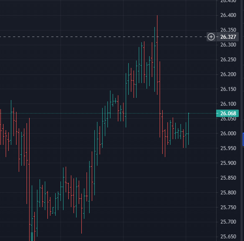
Task: Click the plus icon beside 26.327
Action: pos(211,37)
